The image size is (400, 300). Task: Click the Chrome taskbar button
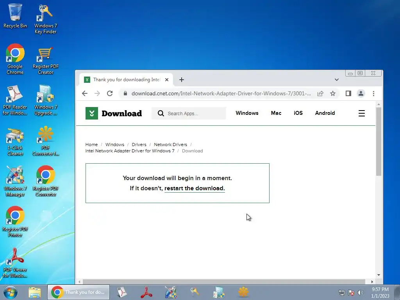pyautogui.click(x=79, y=292)
